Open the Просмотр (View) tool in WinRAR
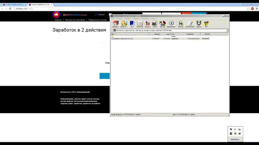This screenshot has height=145, width=259. click(x=140, y=24)
